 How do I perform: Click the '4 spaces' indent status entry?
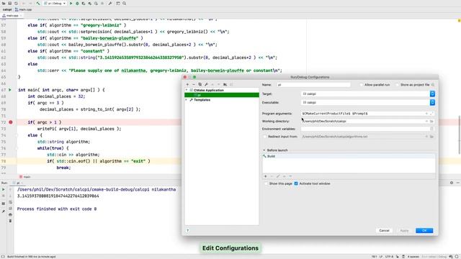coord(413,257)
